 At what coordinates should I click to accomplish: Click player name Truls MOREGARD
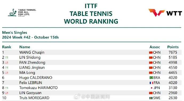click(34, 98)
